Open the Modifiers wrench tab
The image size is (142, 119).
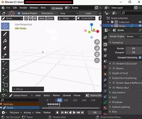pyautogui.click(x=105, y=80)
